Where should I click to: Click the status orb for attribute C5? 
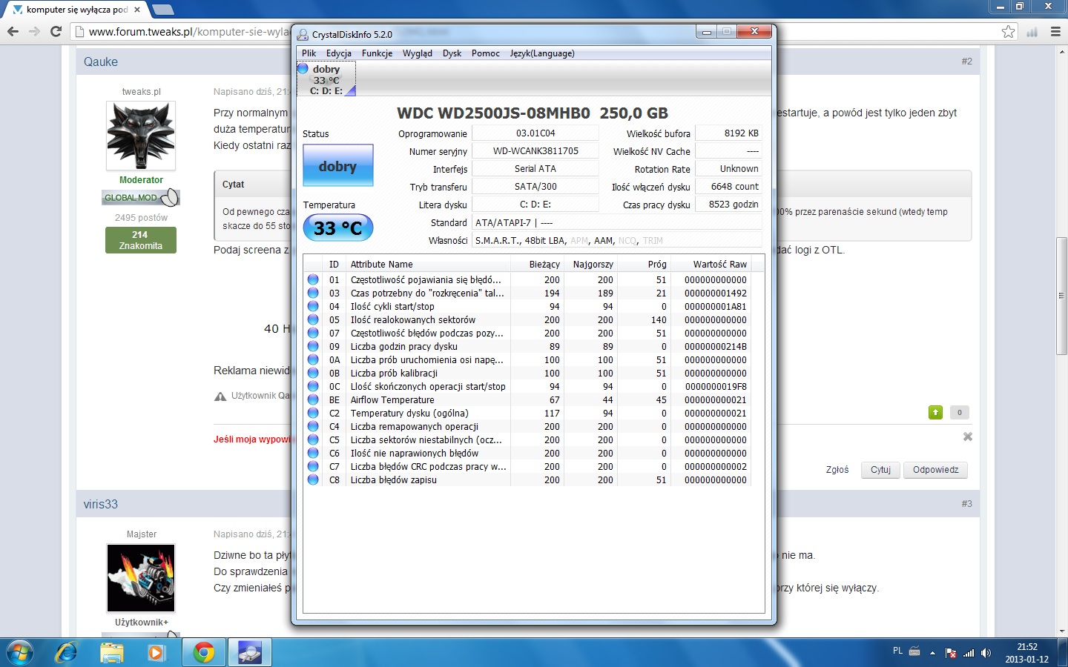313,440
